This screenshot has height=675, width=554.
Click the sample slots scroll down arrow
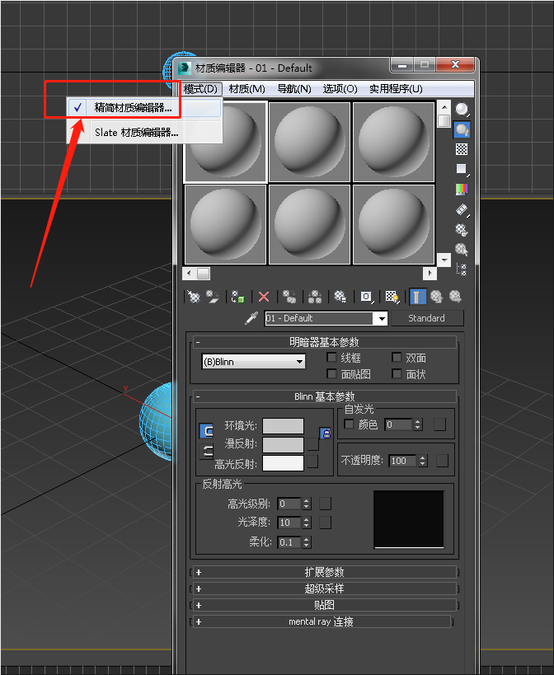(444, 260)
